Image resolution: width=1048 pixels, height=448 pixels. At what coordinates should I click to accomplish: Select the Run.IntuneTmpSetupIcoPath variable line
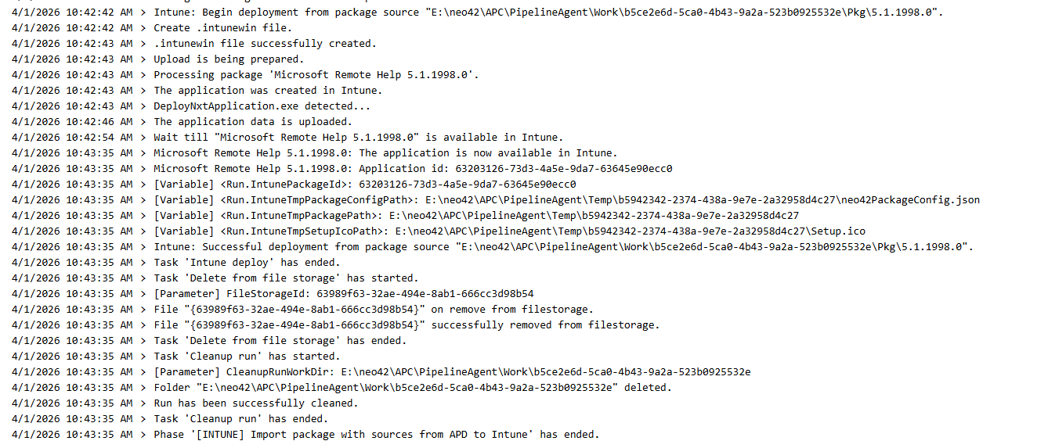pyautogui.click(x=509, y=231)
